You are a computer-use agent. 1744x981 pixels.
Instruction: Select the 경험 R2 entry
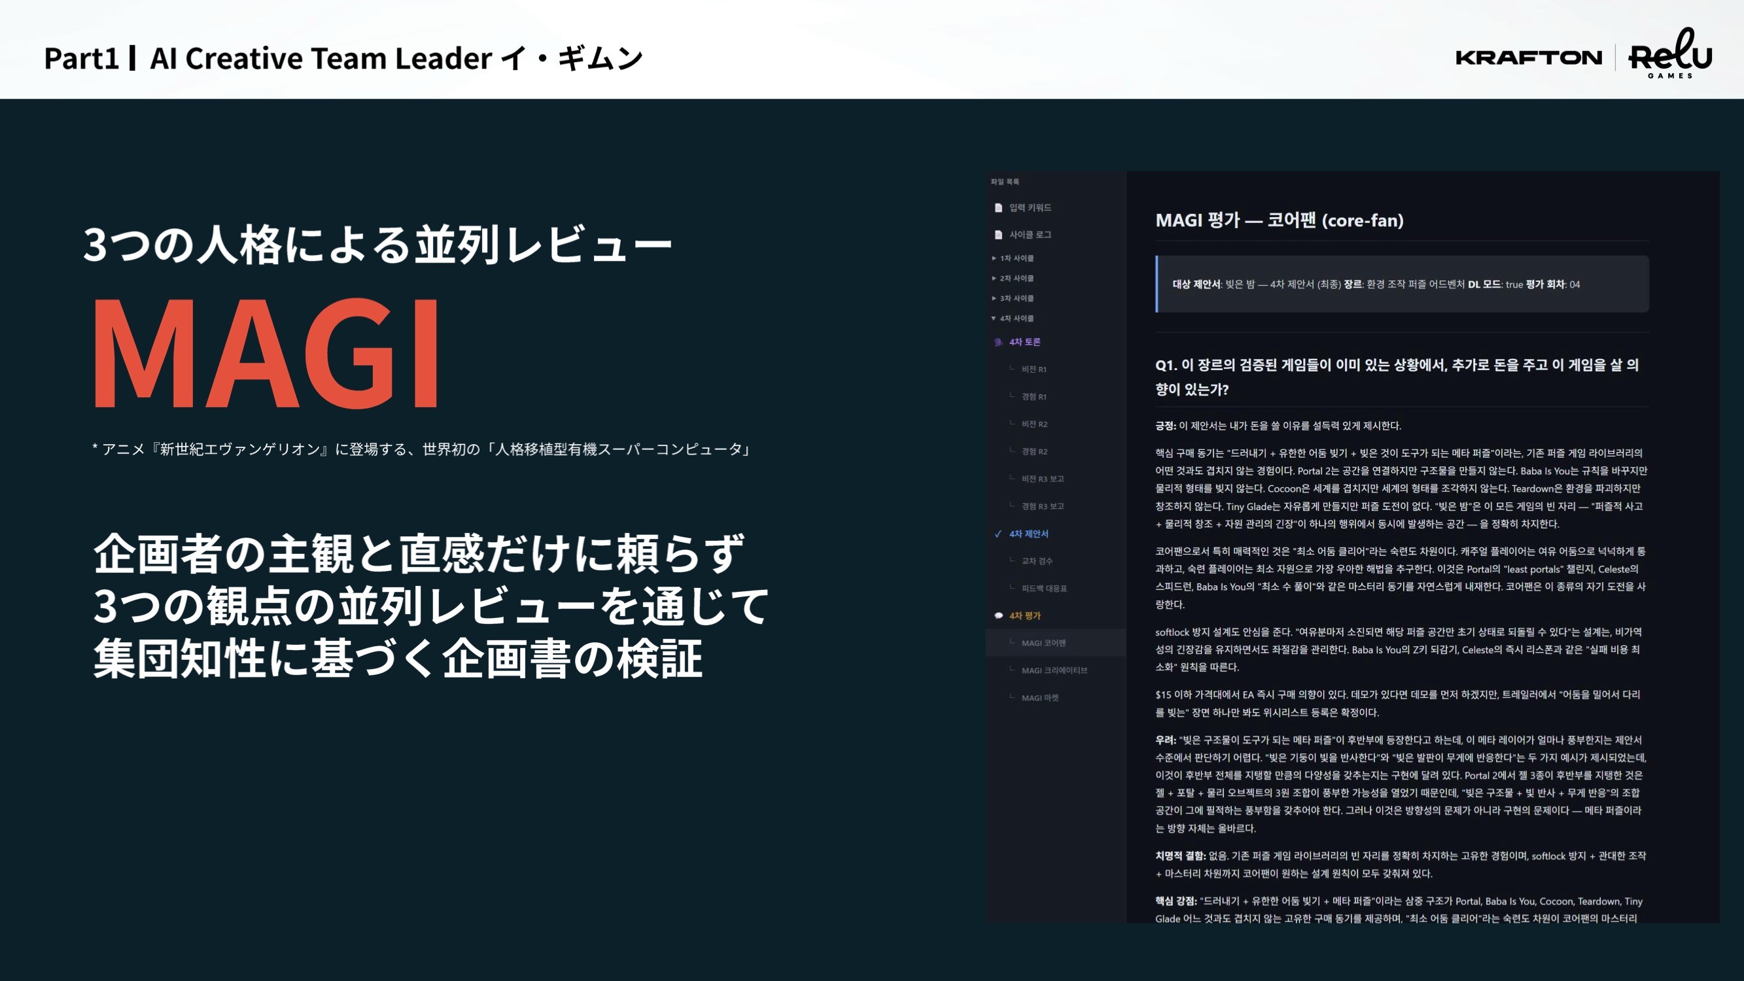click(1034, 451)
